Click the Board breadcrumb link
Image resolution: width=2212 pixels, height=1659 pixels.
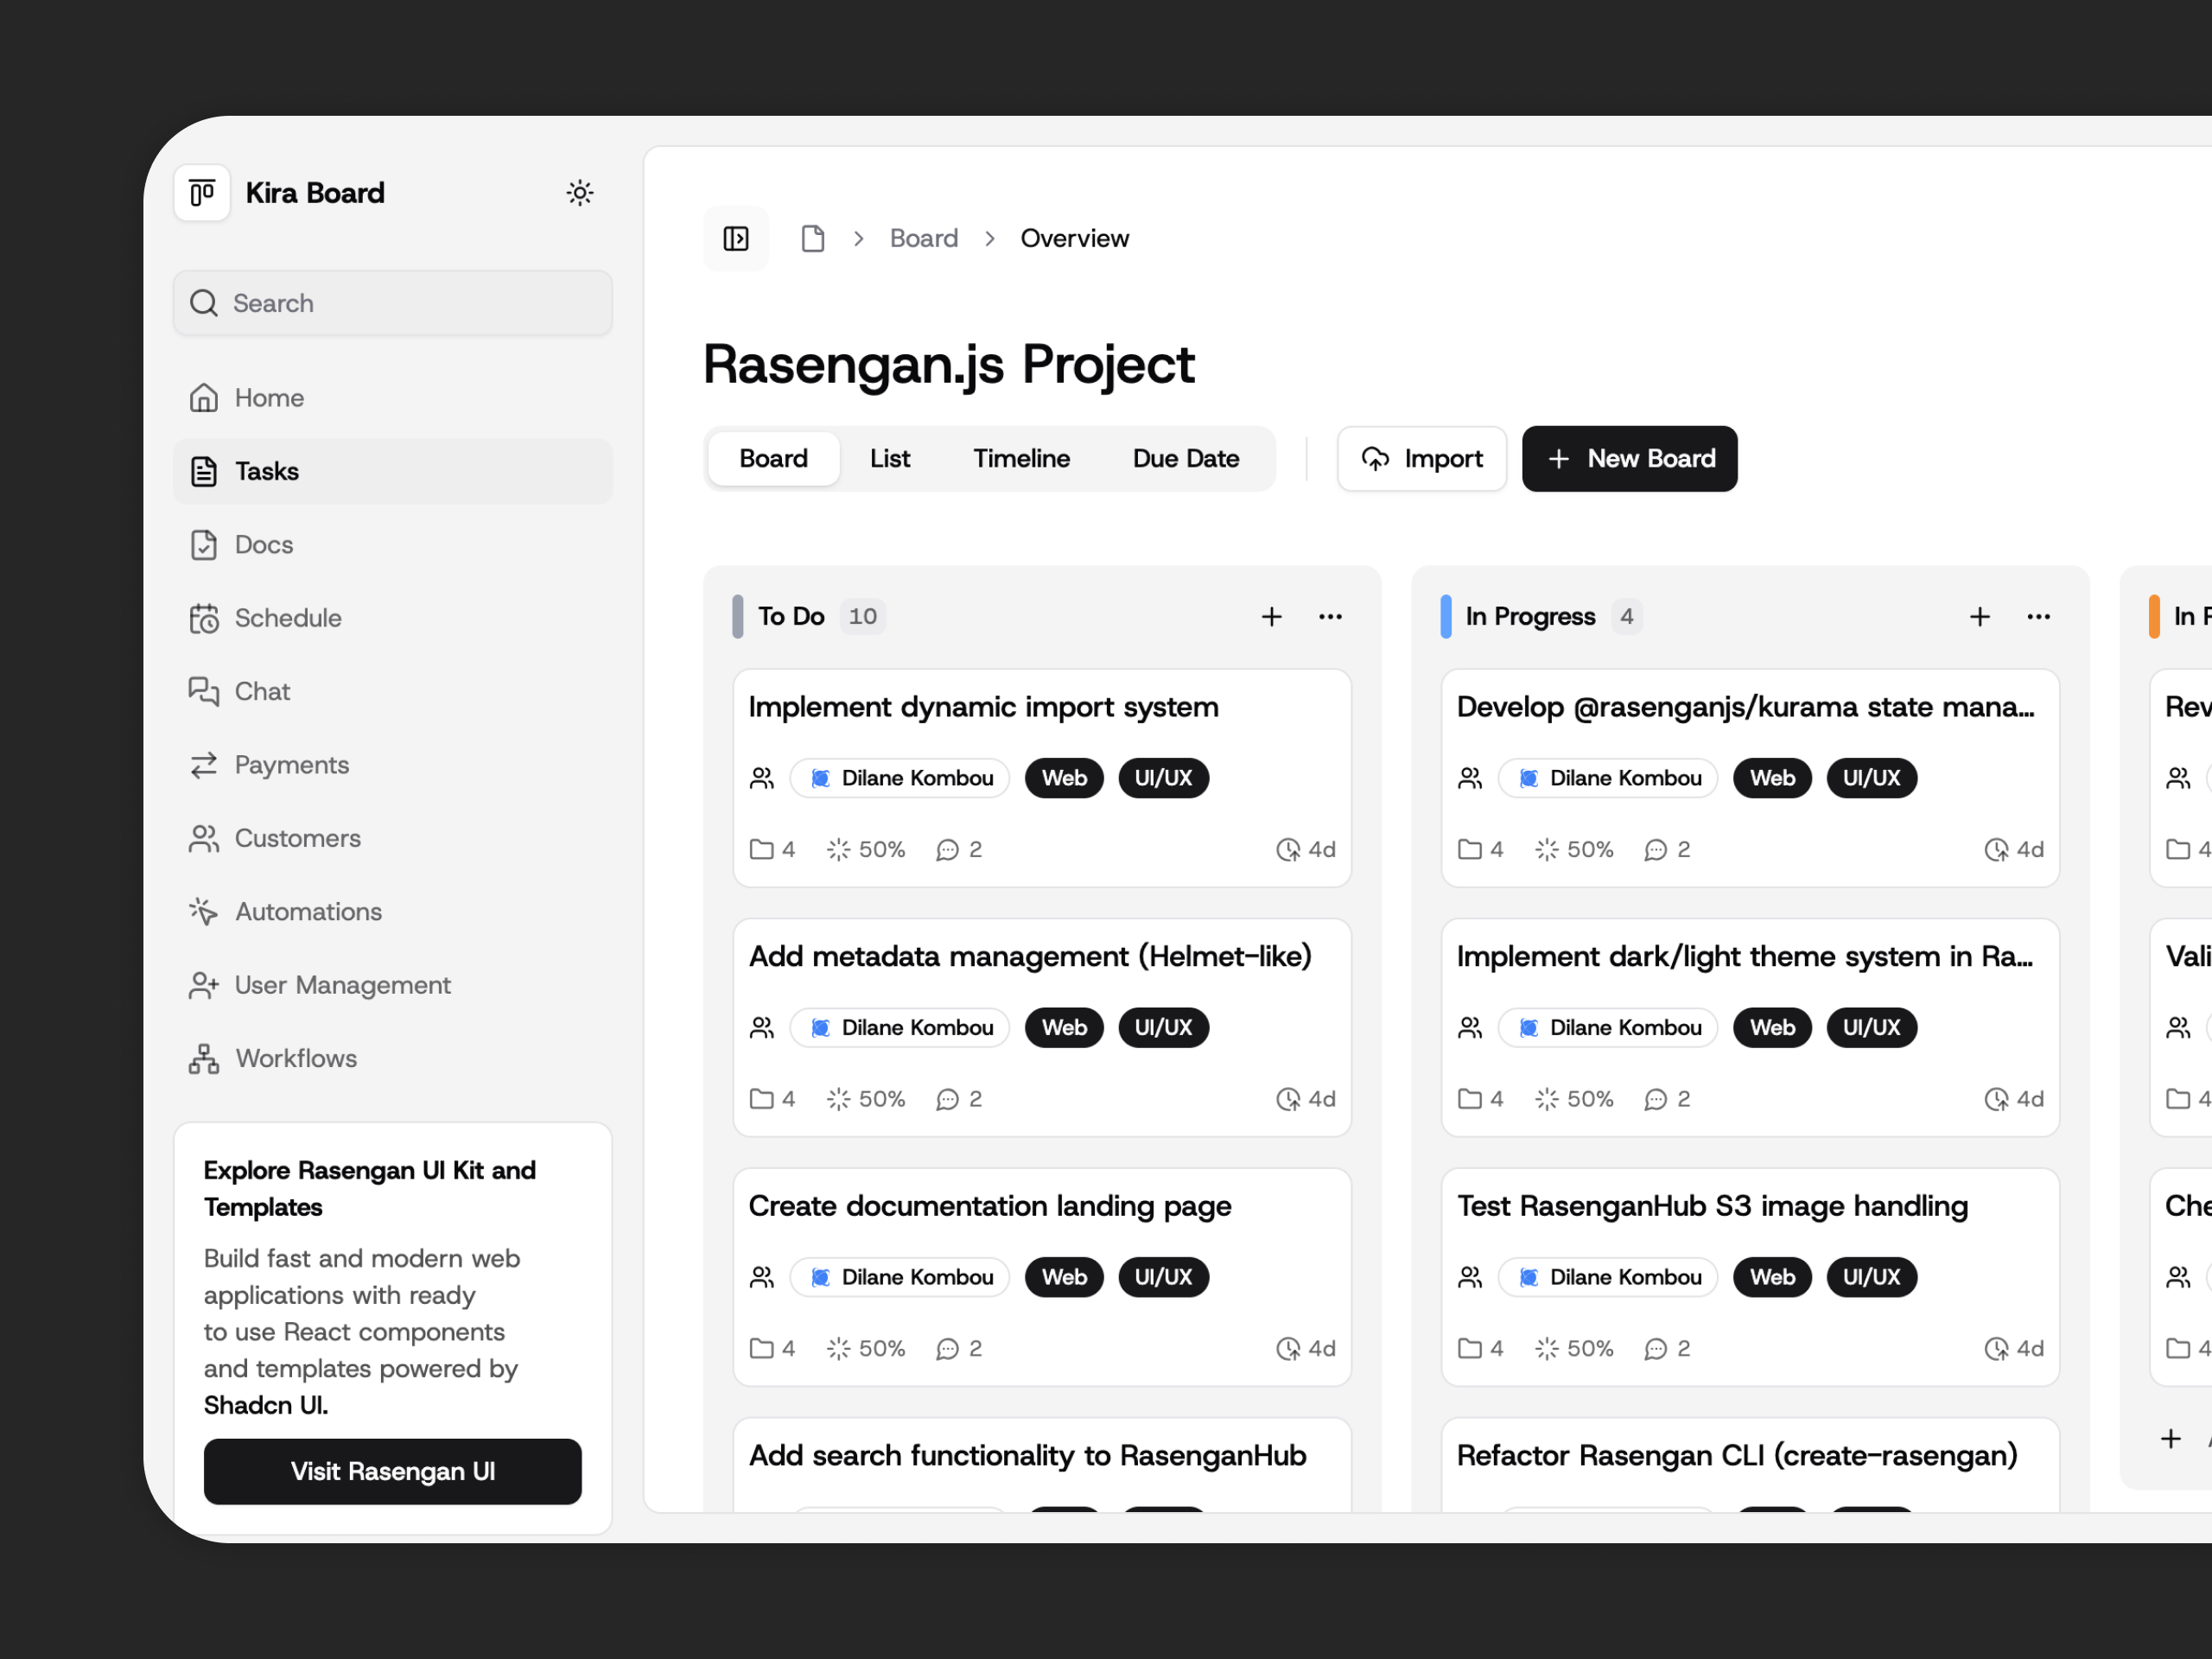pos(923,238)
